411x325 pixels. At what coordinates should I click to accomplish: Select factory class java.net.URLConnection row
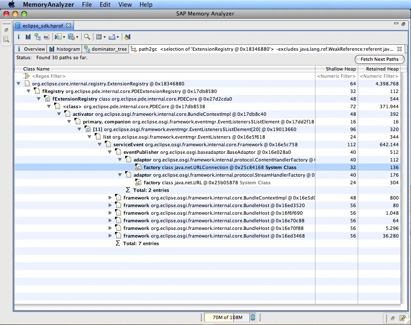pos(207,167)
